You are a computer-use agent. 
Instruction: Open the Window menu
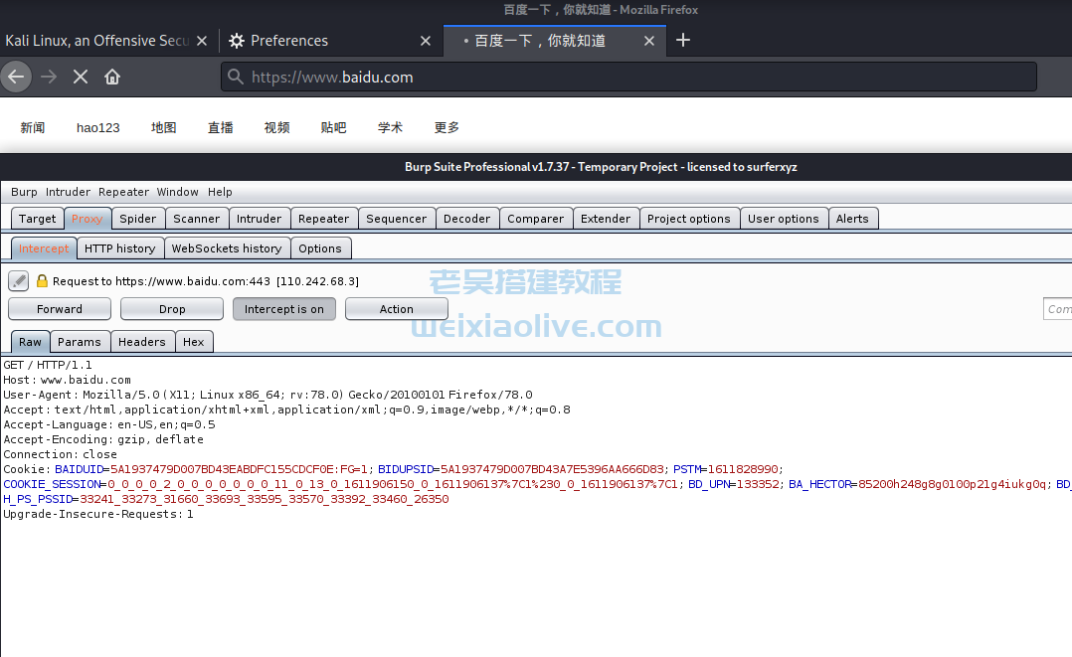(178, 192)
